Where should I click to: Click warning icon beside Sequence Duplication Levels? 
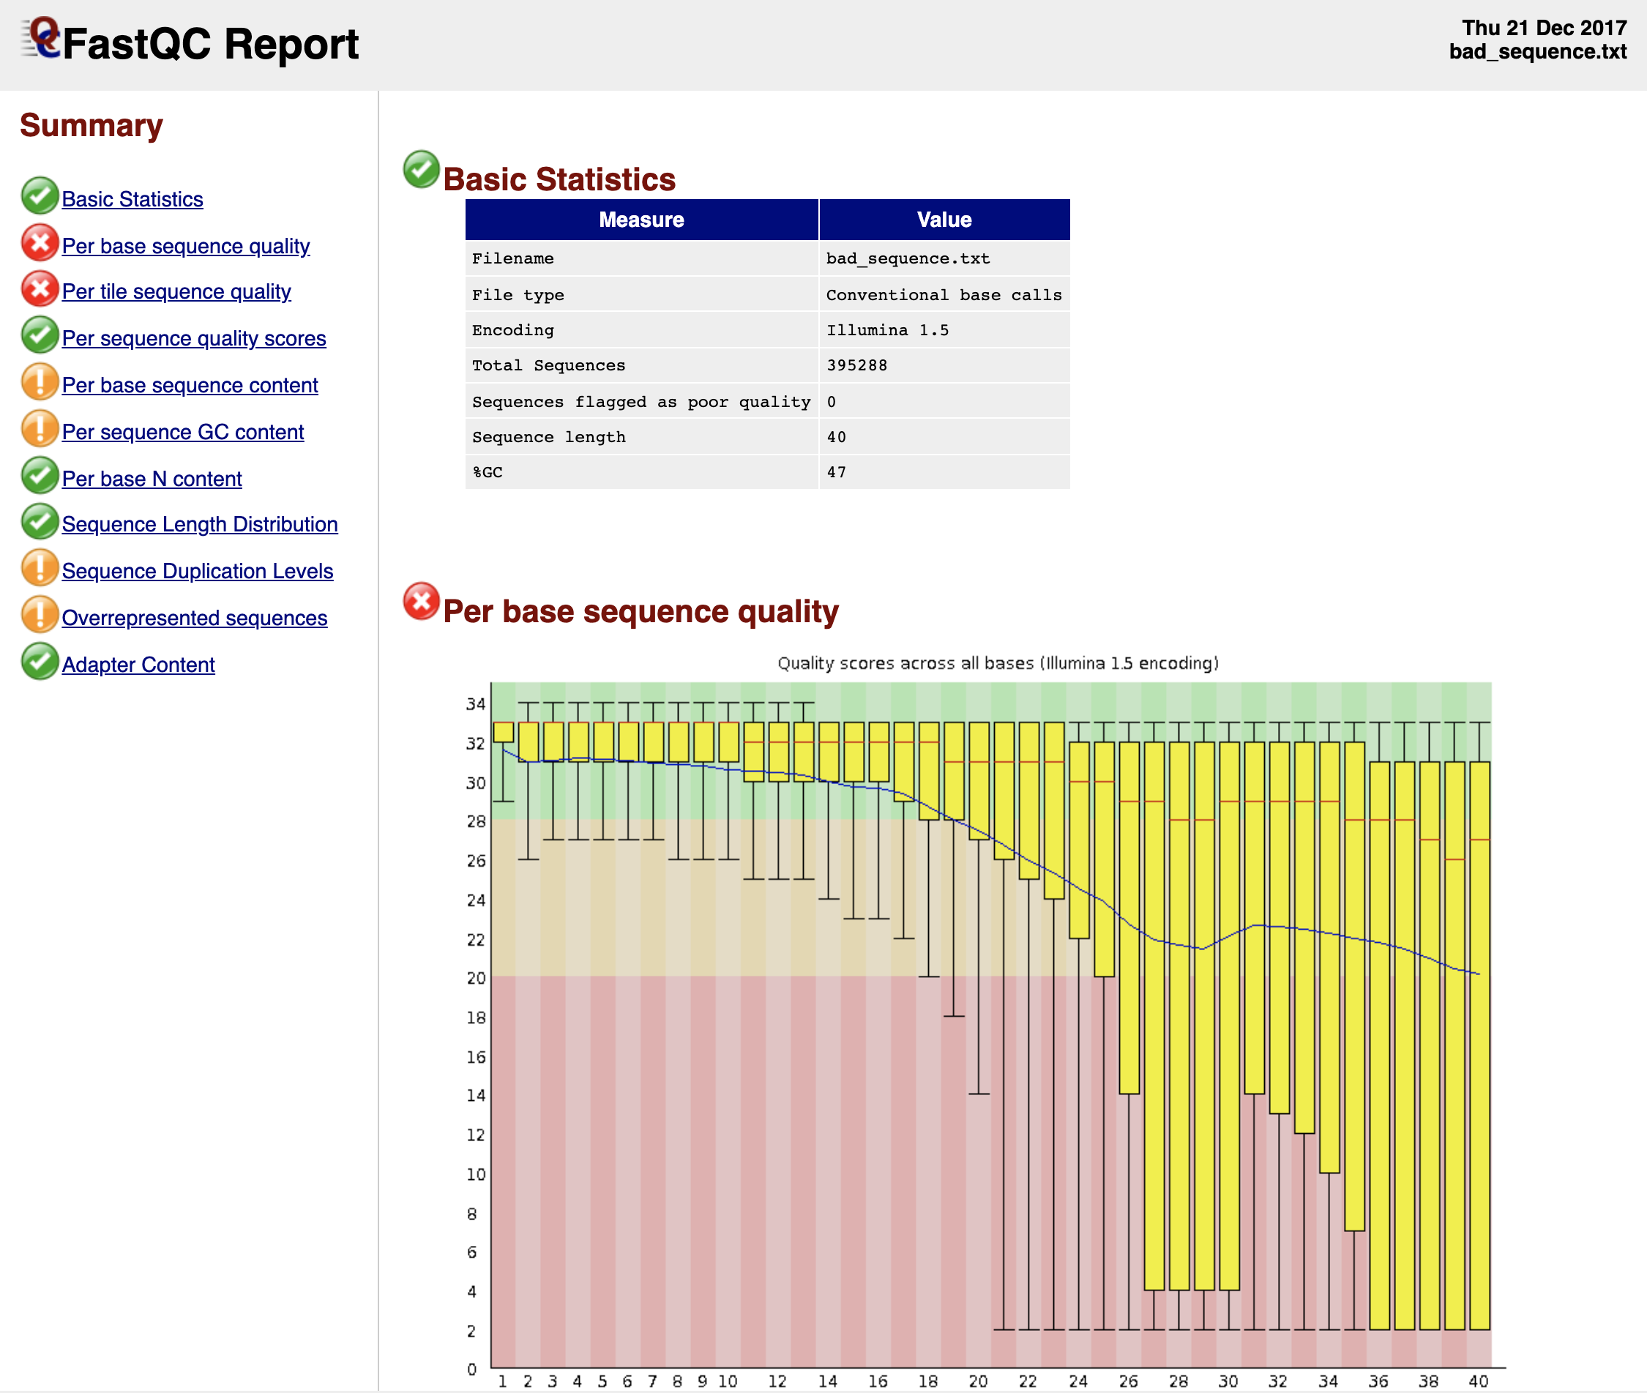(x=40, y=568)
